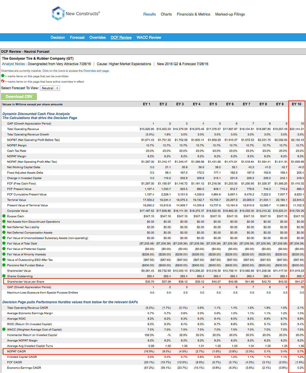Click override dot for Pensions Net Funded Status
The height and width of the screenshot is (373, 306).
click(4, 265)
